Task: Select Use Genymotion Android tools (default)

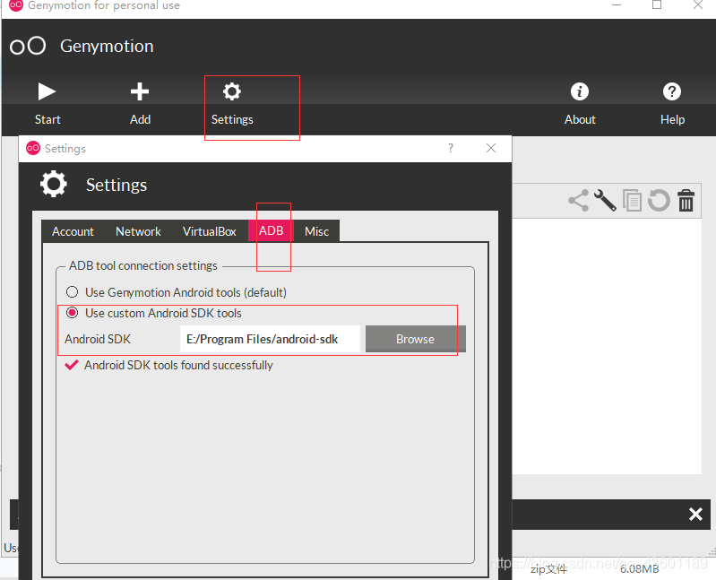Action: tap(177, 292)
